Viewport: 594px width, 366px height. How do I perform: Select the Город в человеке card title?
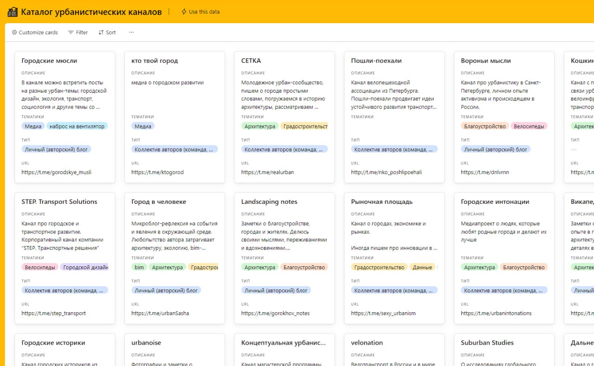point(159,202)
